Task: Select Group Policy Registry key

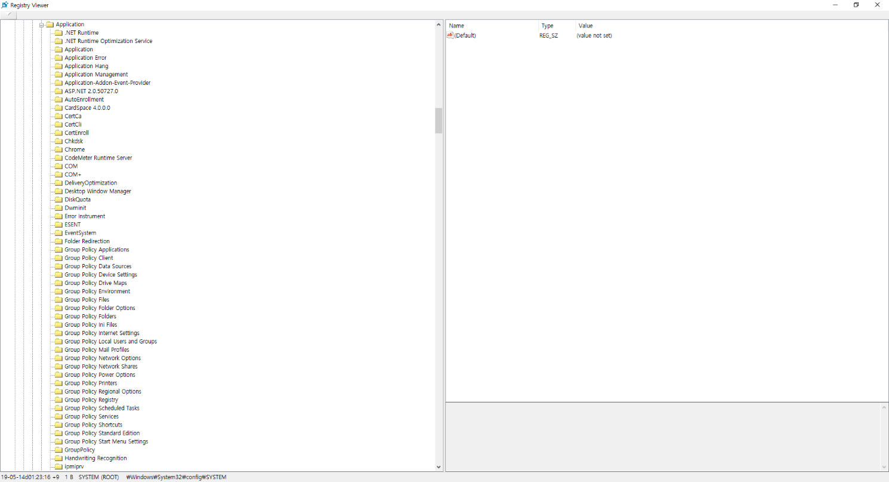Action: coord(91,401)
